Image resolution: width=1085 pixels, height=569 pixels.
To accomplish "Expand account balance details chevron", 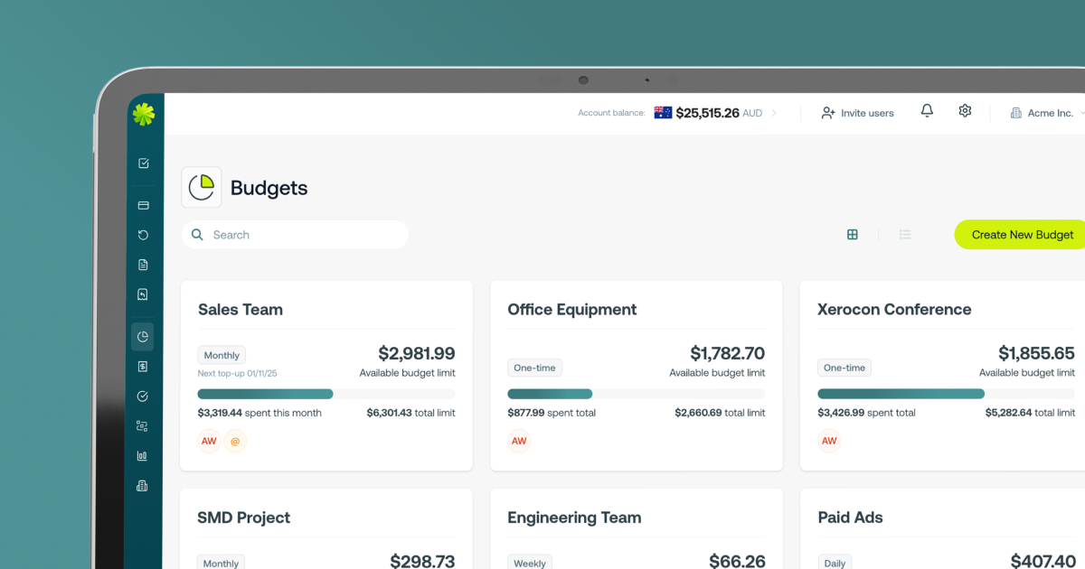I will [774, 114].
